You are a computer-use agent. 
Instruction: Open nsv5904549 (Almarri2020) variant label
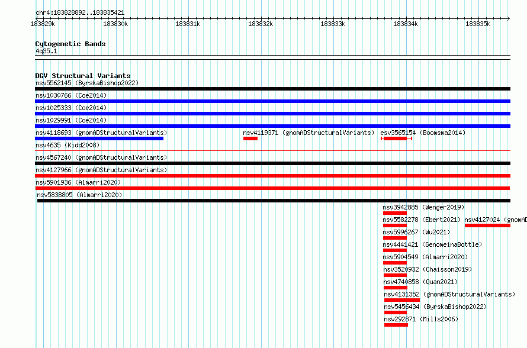[x=425, y=257]
